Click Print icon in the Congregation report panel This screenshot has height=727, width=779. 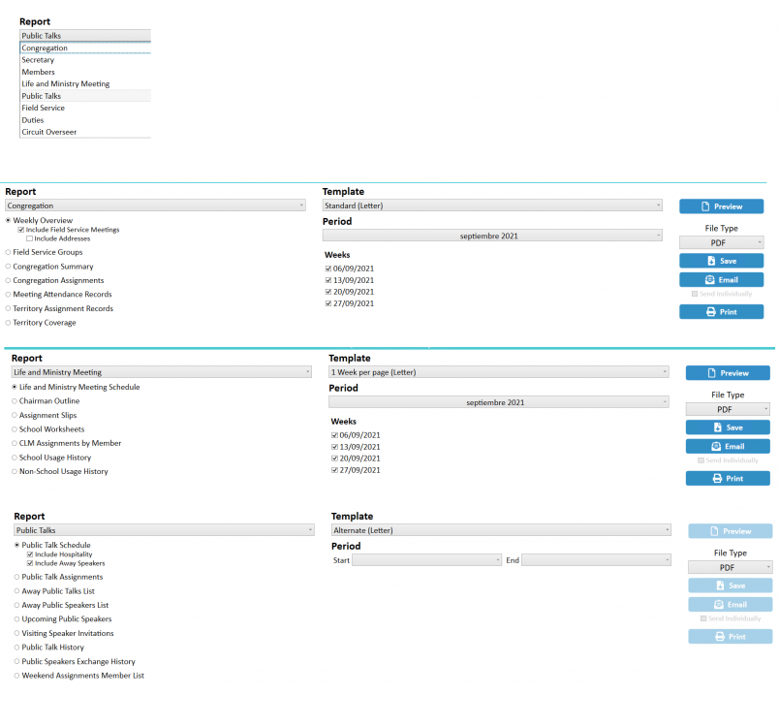pos(710,312)
